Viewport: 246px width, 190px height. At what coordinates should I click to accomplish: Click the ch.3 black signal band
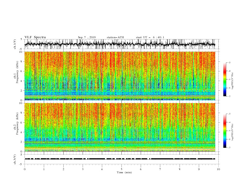click(120, 159)
